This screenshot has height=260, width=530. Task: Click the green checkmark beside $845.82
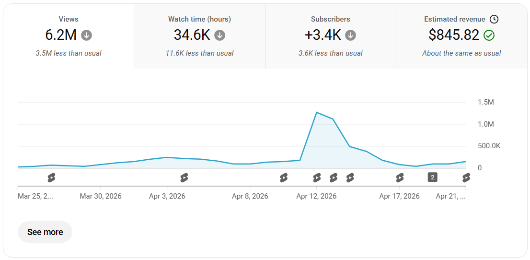[489, 35]
